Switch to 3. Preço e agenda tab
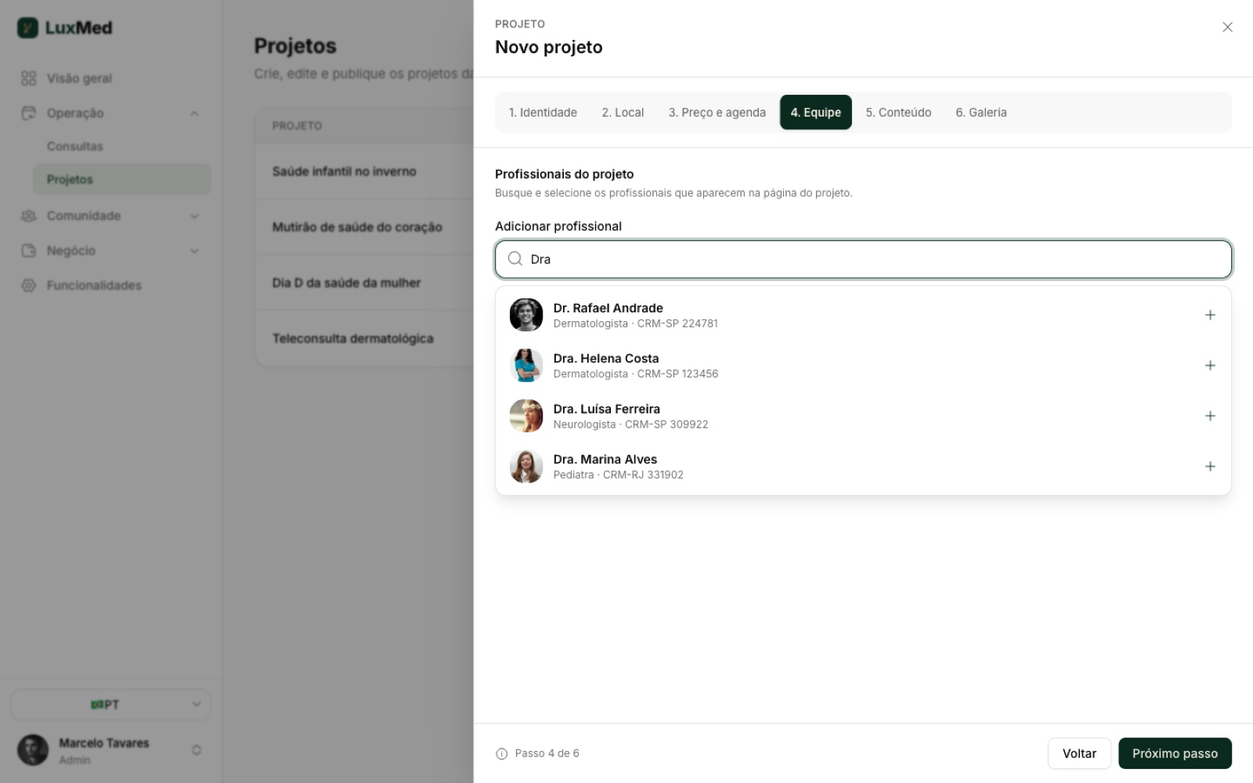Image resolution: width=1253 pixels, height=783 pixels. click(x=717, y=113)
